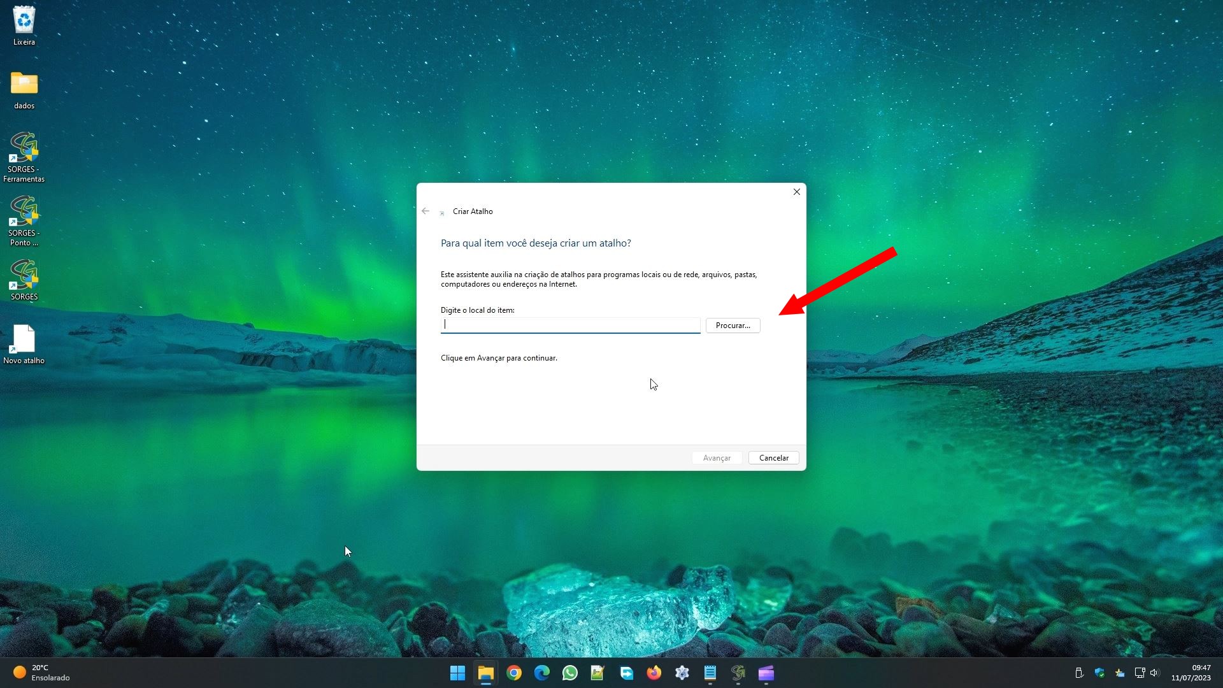This screenshot has height=688, width=1223.
Task: Open Firefox from taskbar
Action: coord(654,673)
